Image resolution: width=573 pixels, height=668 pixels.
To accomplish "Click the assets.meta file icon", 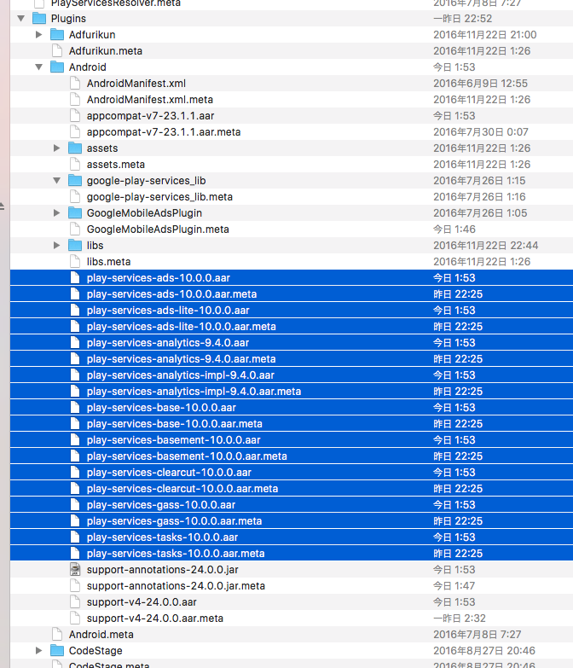I will [75, 164].
